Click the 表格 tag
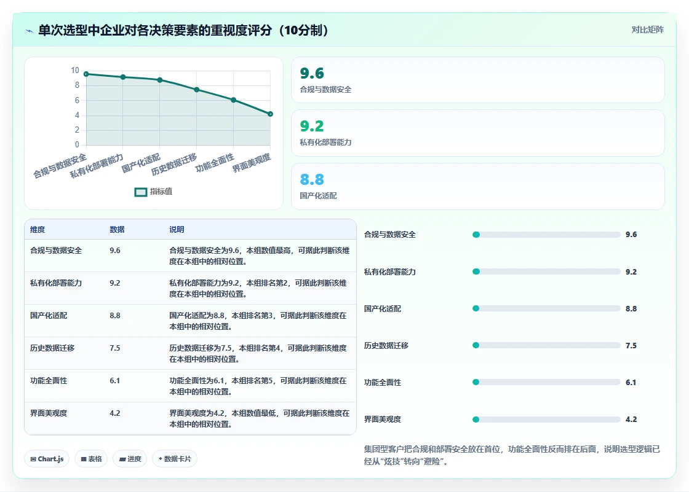The height and width of the screenshot is (492, 689). pyautogui.click(x=91, y=459)
